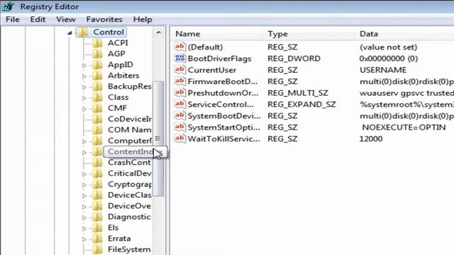Select the FileSystem registry key

click(129, 249)
